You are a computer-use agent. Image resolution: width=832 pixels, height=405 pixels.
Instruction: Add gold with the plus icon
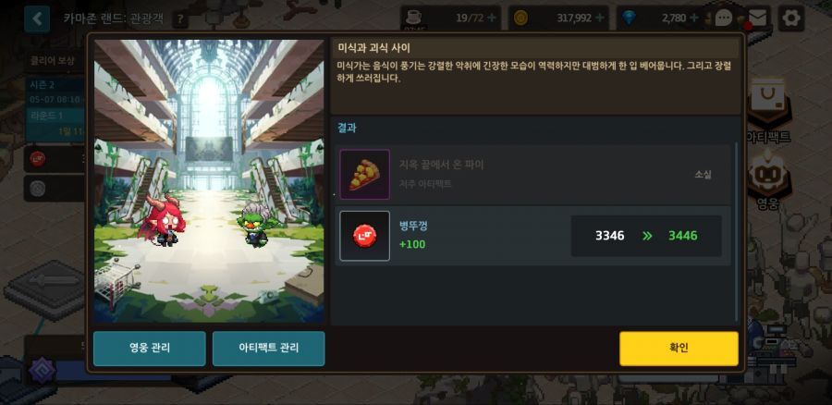click(600, 18)
